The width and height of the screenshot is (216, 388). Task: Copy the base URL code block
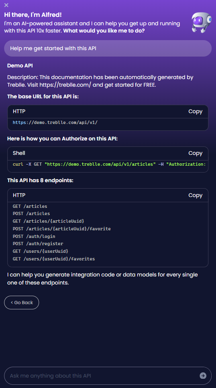(195, 112)
